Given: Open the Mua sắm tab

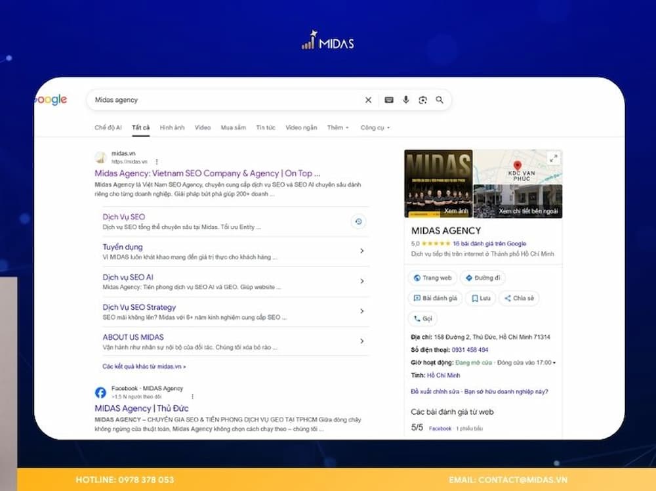Looking at the screenshot, I should [x=234, y=127].
